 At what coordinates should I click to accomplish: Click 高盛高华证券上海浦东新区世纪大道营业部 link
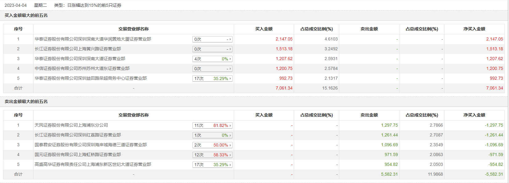coord(93,165)
